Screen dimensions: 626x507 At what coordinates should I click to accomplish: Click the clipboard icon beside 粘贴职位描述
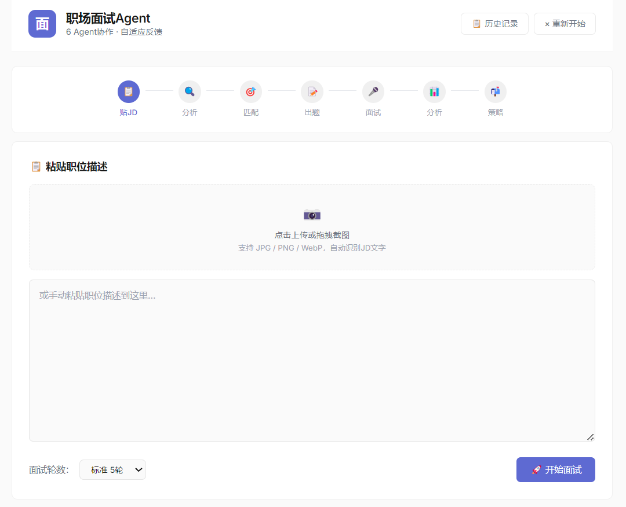click(x=36, y=167)
